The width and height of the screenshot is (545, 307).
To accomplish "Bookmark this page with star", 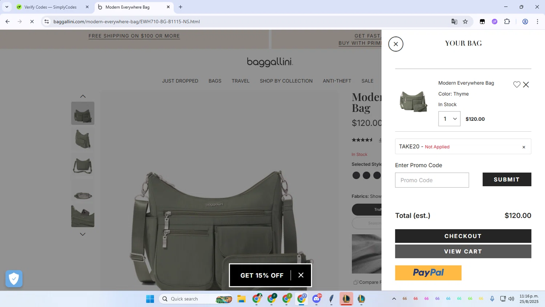I will (465, 21).
